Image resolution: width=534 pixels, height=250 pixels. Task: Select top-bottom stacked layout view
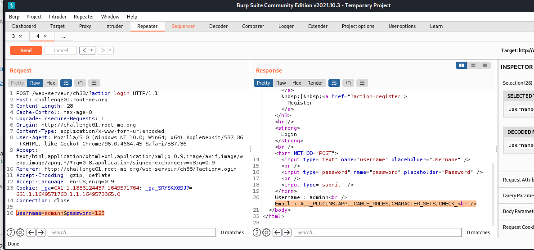click(x=473, y=65)
